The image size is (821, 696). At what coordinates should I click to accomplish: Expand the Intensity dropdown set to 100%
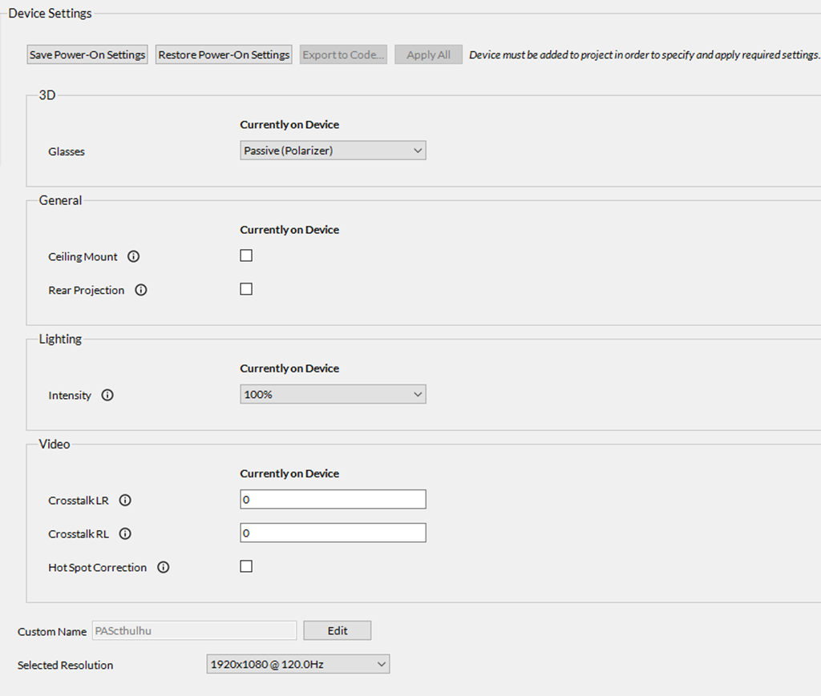point(333,394)
